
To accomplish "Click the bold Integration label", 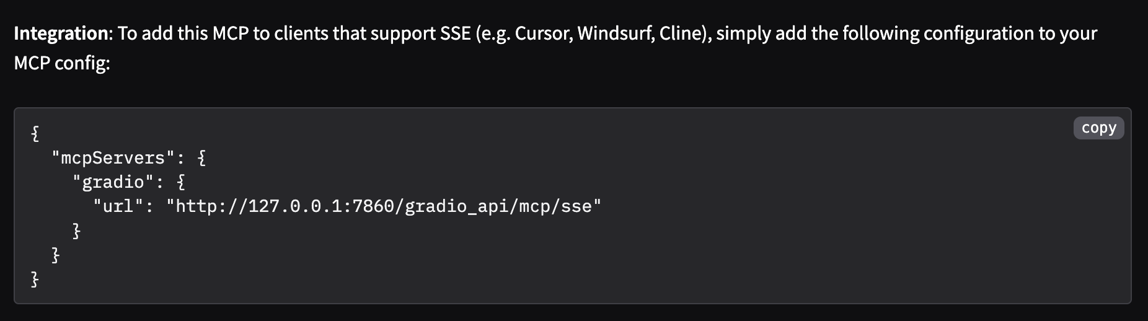I will pyautogui.click(x=61, y=33).
